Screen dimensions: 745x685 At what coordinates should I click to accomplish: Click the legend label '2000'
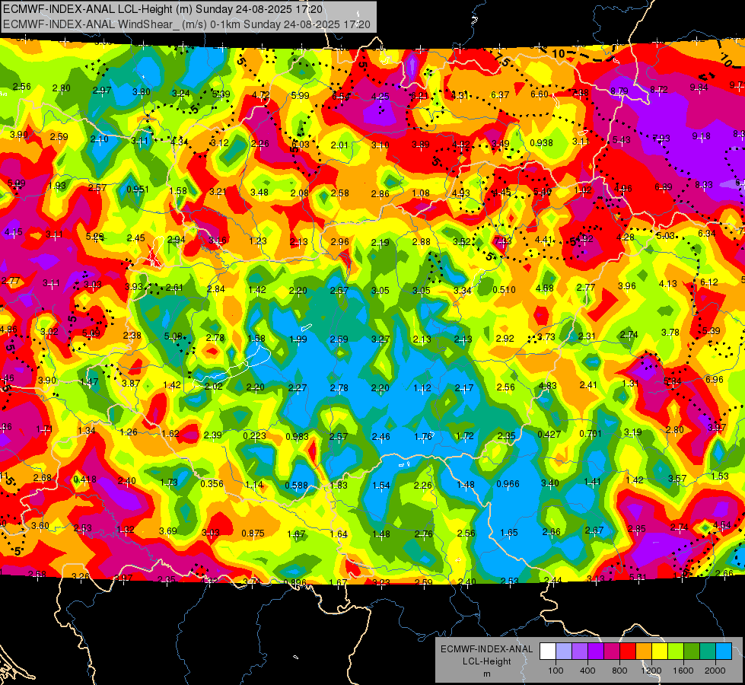point(715,671)
